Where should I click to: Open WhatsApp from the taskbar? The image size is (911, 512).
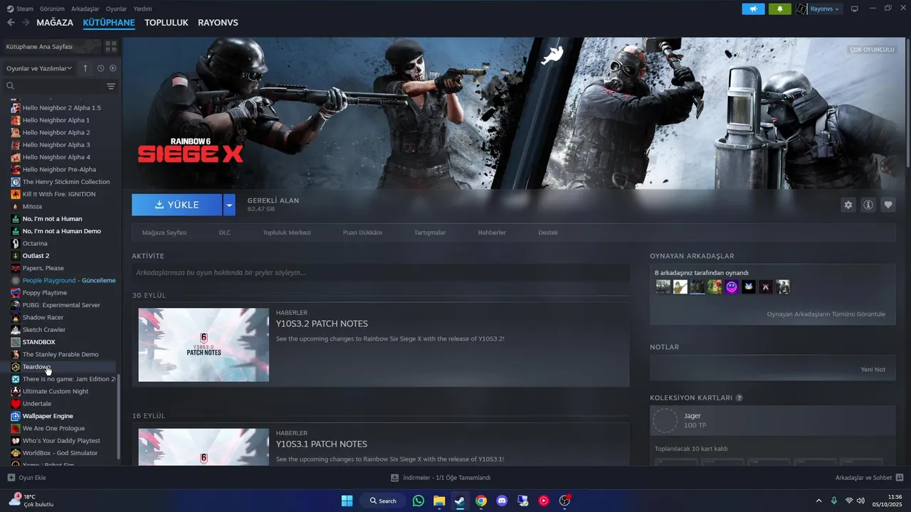418,501
